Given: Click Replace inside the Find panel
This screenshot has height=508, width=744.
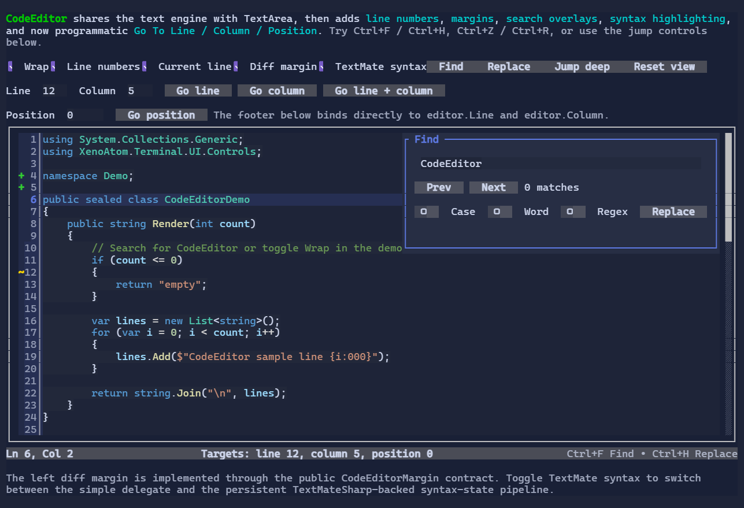Looking at the screenshot, I should (673, 212).
